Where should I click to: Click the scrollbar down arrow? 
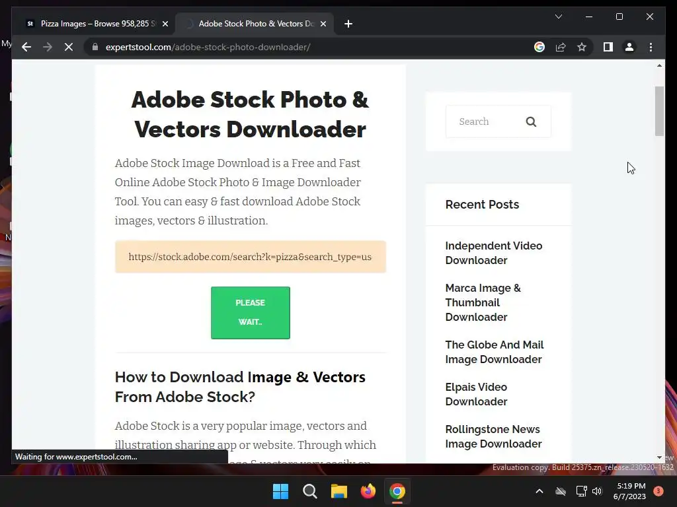[x=659, y=457]
